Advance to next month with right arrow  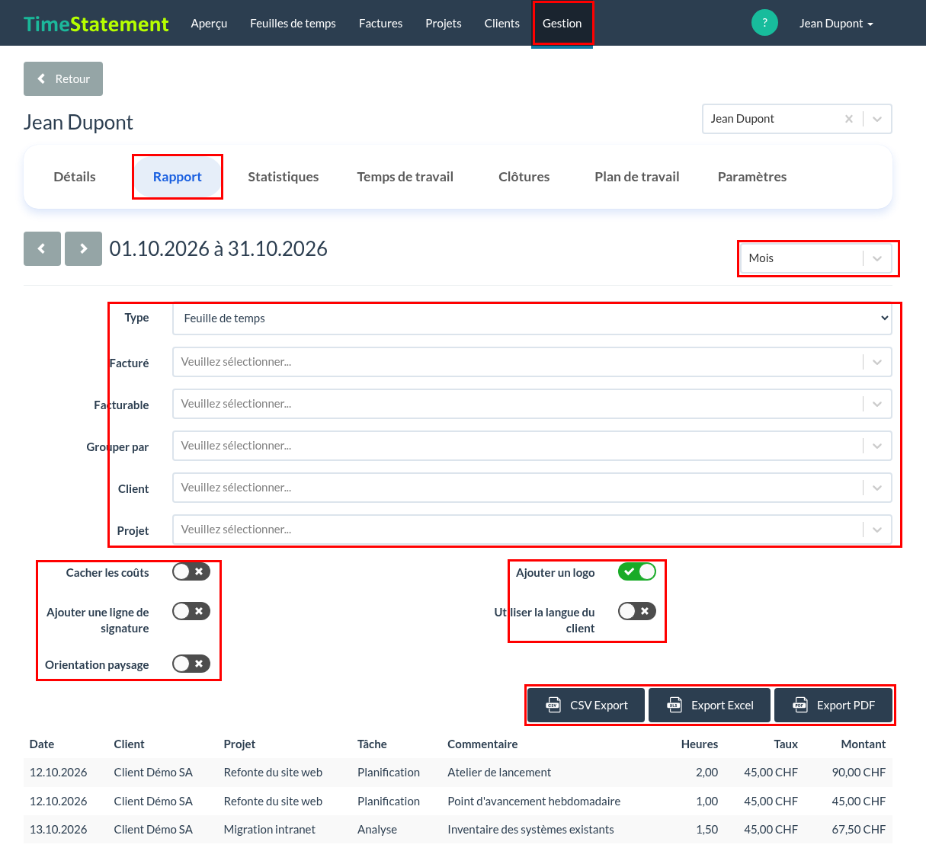point(83,248)
